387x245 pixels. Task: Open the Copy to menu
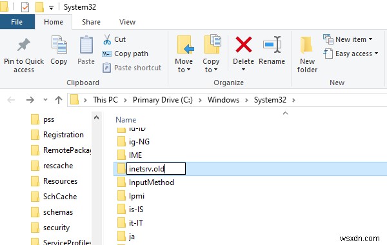212,54
